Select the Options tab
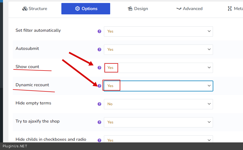Image resolution: width=243 pixels, height=150 pixels. point(86,9)
